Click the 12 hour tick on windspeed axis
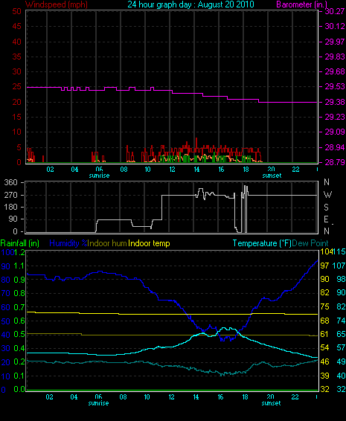 tap(172, 170)
